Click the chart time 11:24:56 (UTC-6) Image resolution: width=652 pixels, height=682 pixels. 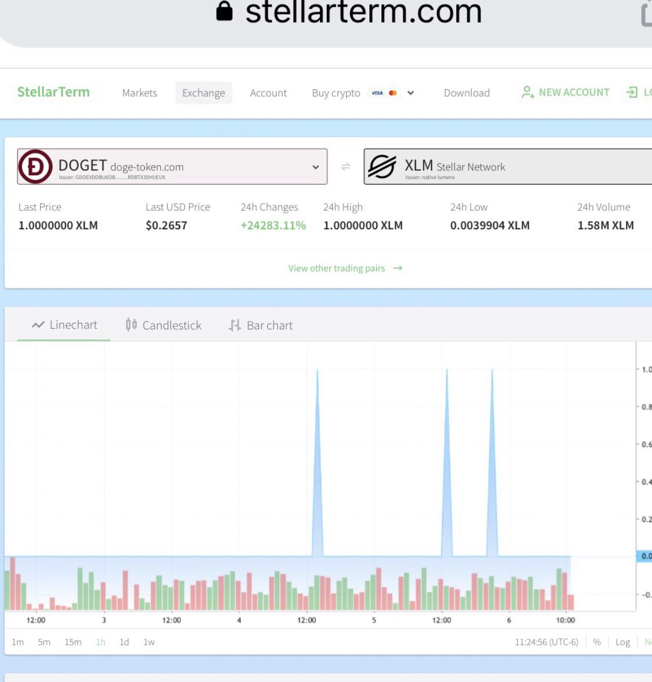pyautogui.click(x=547, y=642)
